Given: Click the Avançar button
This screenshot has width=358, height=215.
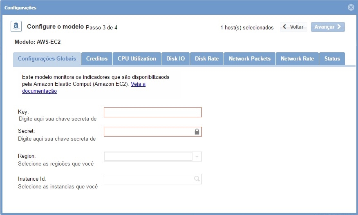Looking at the screenshot, I should (x=328, y=27).
